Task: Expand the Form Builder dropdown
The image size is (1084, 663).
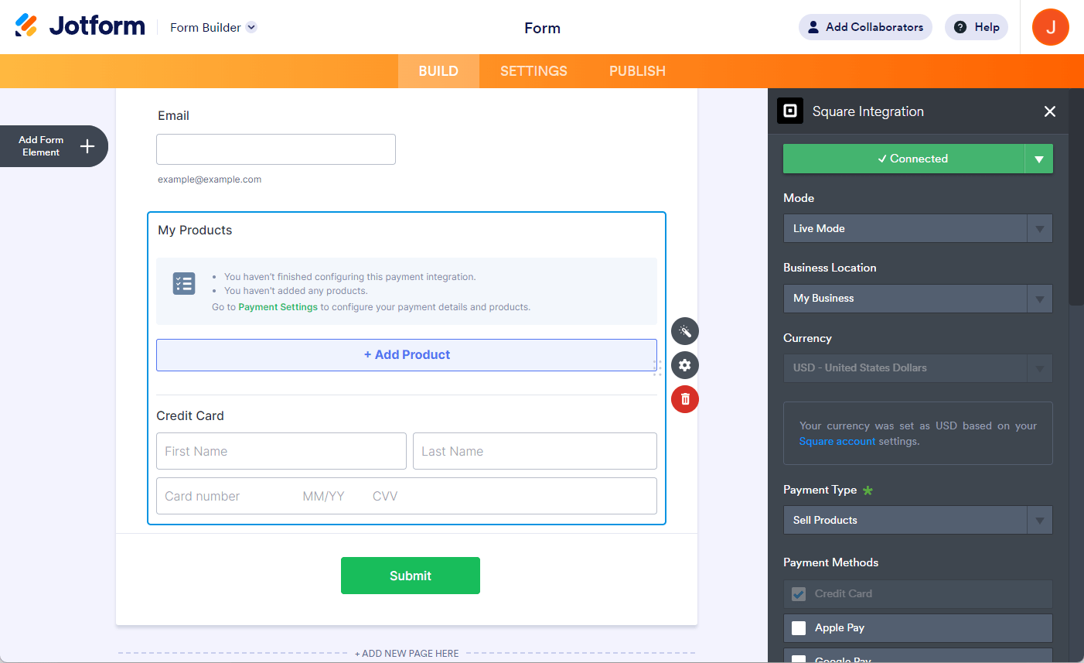Action: click(x=251, y=27)
